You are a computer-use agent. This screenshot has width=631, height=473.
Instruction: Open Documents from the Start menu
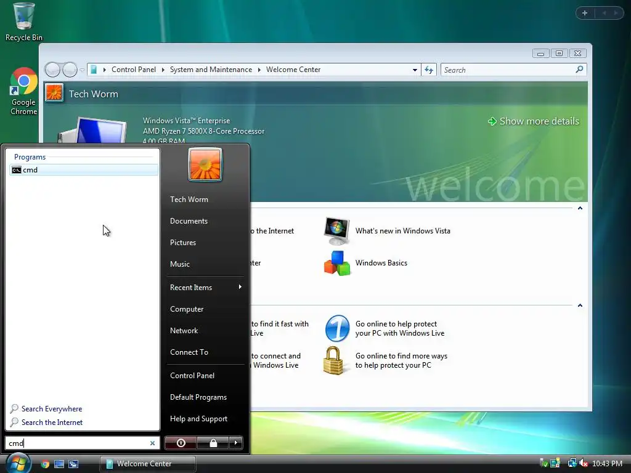(189, 221)
